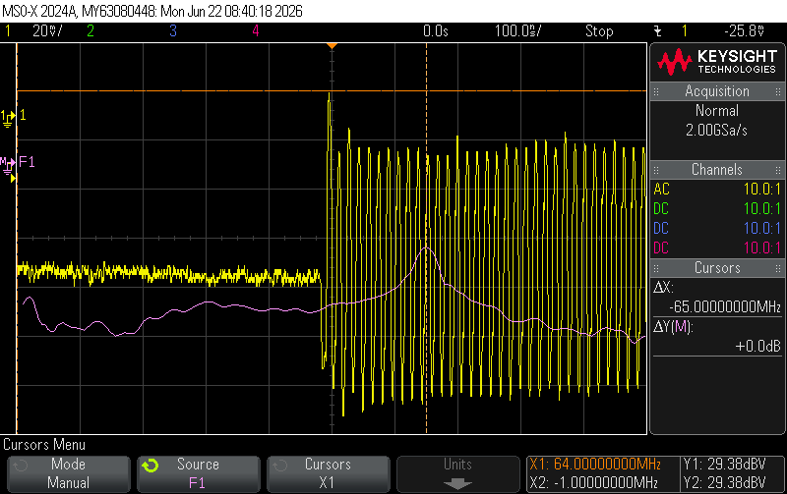Click the yellow trigger level arrow marker

click(x=14, y=179)
